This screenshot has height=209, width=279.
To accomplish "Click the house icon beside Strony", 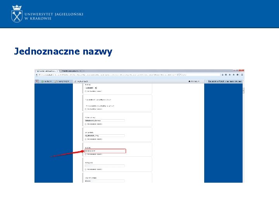I will click(189, 81).
